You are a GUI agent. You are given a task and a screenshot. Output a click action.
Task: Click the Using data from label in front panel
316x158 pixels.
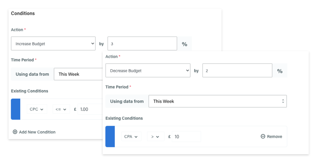coord(127,101)
